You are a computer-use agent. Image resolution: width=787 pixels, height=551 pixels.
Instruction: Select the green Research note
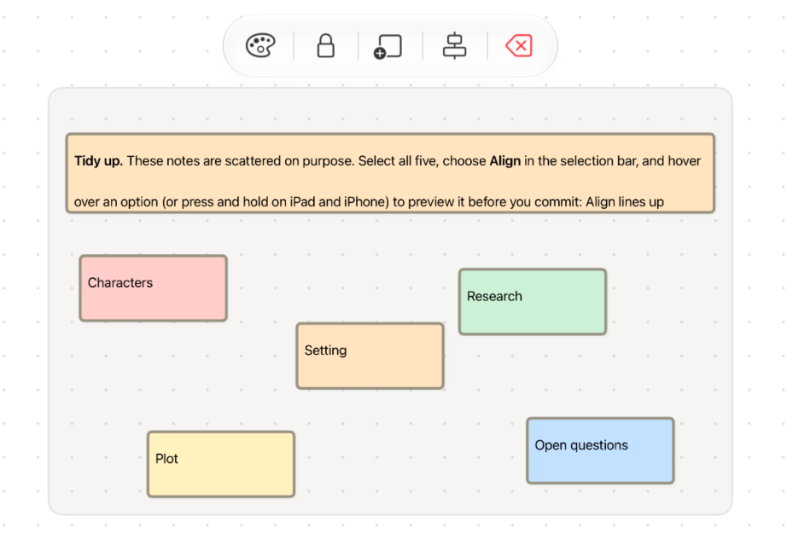tap(533, 302)
